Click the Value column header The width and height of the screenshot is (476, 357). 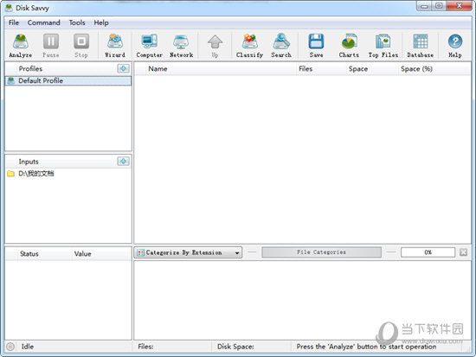tap(82, 253)
